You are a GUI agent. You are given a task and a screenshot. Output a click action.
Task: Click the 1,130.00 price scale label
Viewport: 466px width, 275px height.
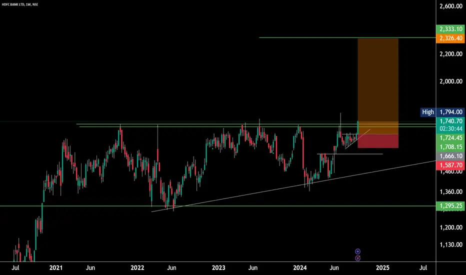pos(451,244)
